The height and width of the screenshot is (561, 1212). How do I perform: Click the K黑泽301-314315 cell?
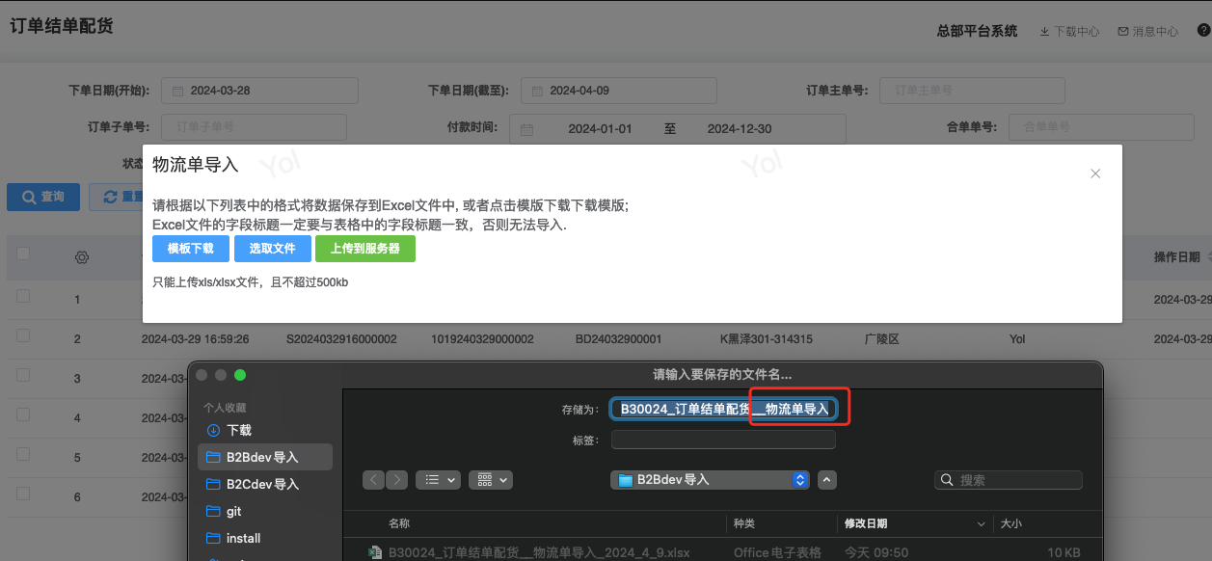767,339
